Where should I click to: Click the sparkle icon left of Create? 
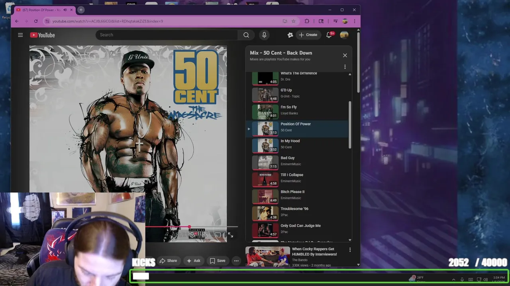point(290,35)
